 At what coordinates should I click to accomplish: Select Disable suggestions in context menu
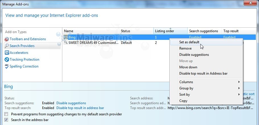[206, 55]
